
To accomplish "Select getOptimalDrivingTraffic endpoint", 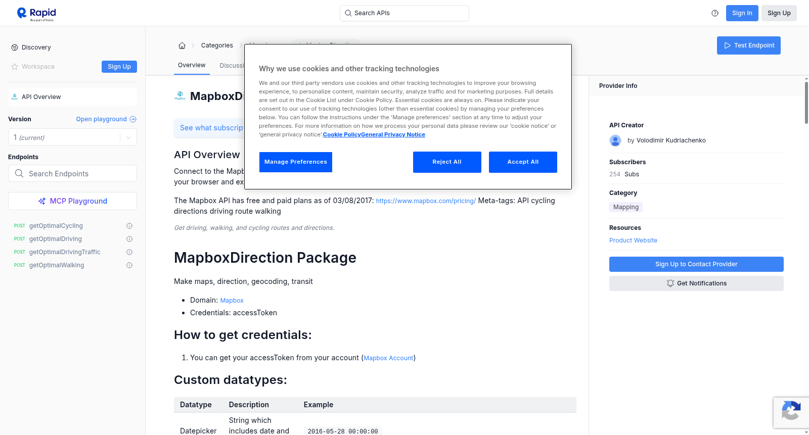I will pos(65,252).
